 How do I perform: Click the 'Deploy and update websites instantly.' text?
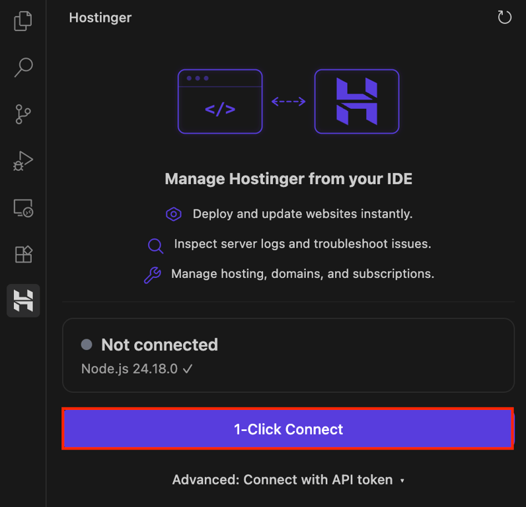(303, 214)
